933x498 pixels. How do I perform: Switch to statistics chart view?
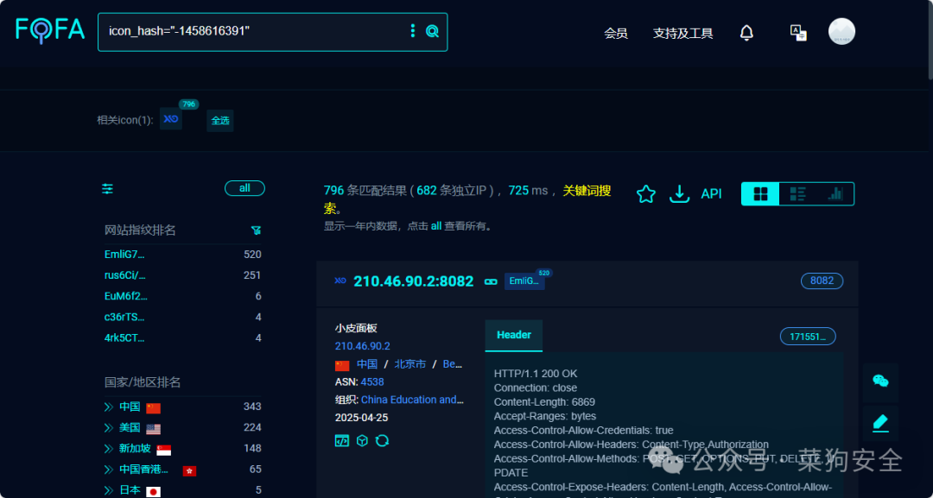[x=835, y=193]
